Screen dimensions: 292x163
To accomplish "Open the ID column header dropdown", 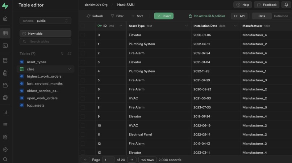I will point(121,26).
